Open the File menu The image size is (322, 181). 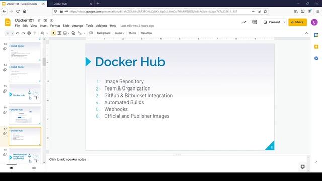click(17, 26)
